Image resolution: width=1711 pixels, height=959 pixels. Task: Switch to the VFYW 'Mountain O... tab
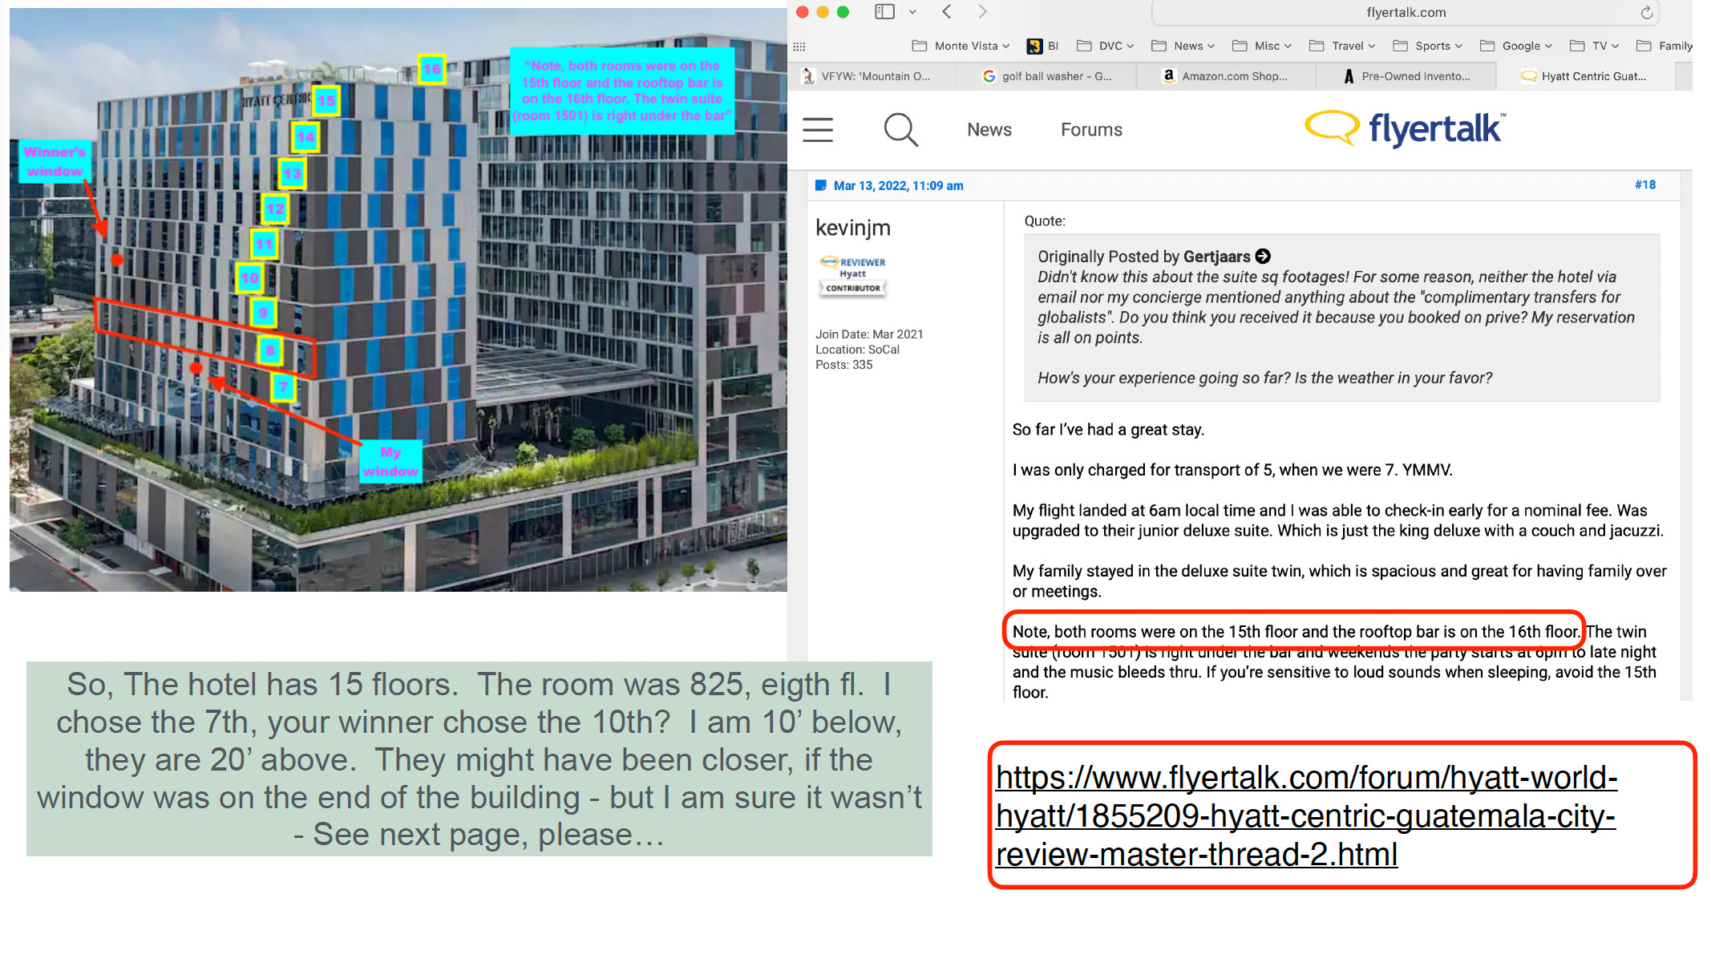click(872, 76)
